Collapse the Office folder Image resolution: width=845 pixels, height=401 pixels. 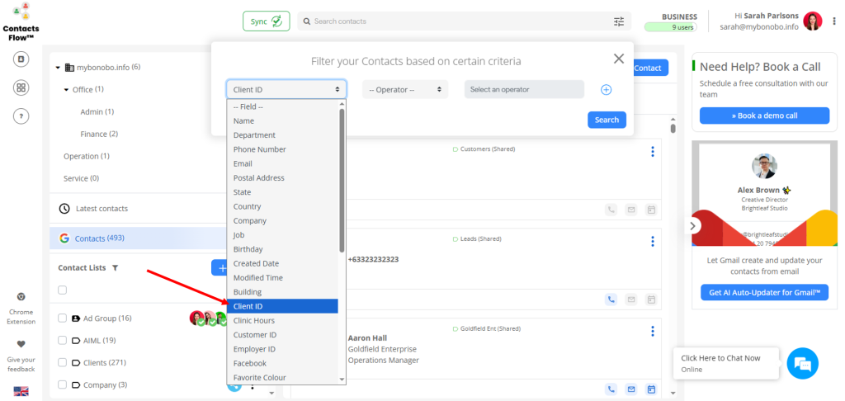coord(67,89)
